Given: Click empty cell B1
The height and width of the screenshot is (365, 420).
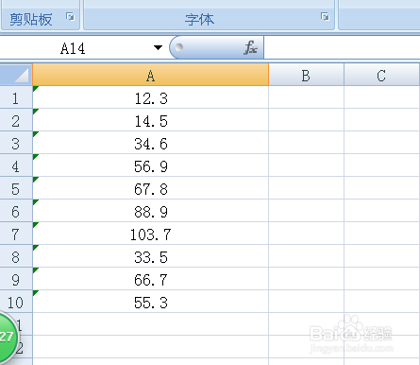Looking at the screenshot, I should click(x=306, y=97).
